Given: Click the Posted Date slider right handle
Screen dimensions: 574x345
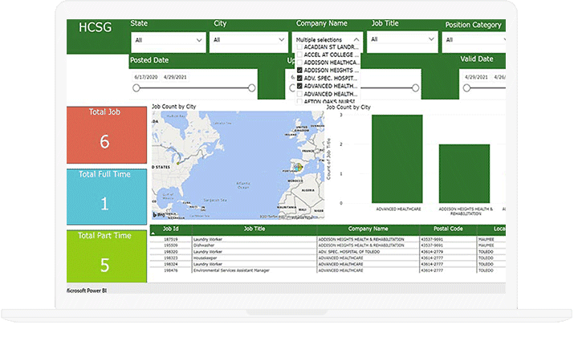Looking at the screenshot, I should (x=252, y=88).
